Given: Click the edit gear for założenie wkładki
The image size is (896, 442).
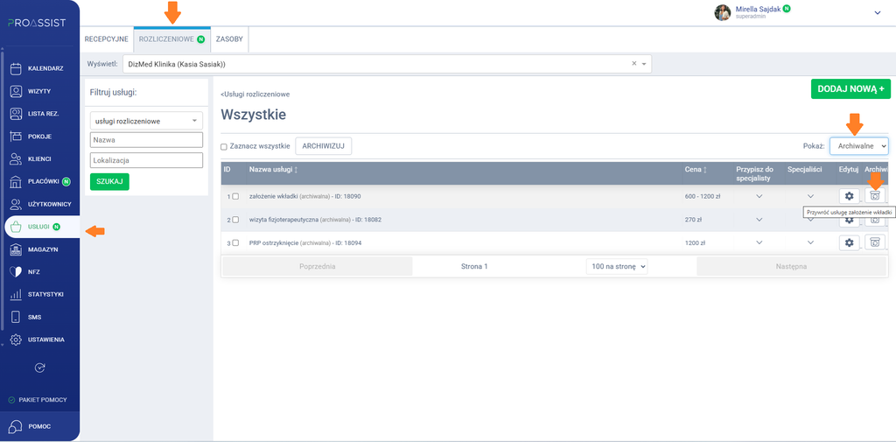Looking at the screenshot, I should (x=849, y=195).
